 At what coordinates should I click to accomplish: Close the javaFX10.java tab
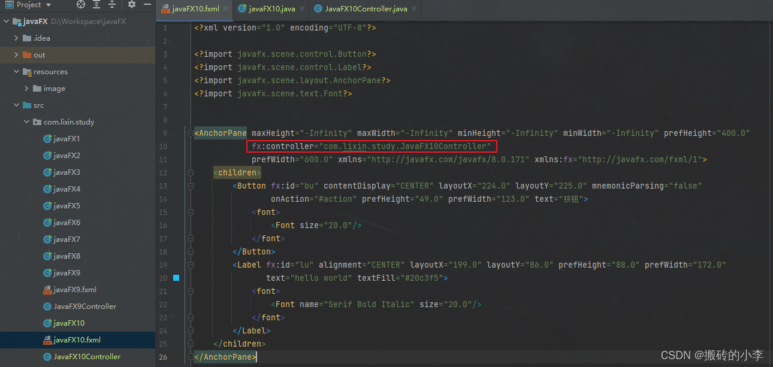[x=301, y=10]
